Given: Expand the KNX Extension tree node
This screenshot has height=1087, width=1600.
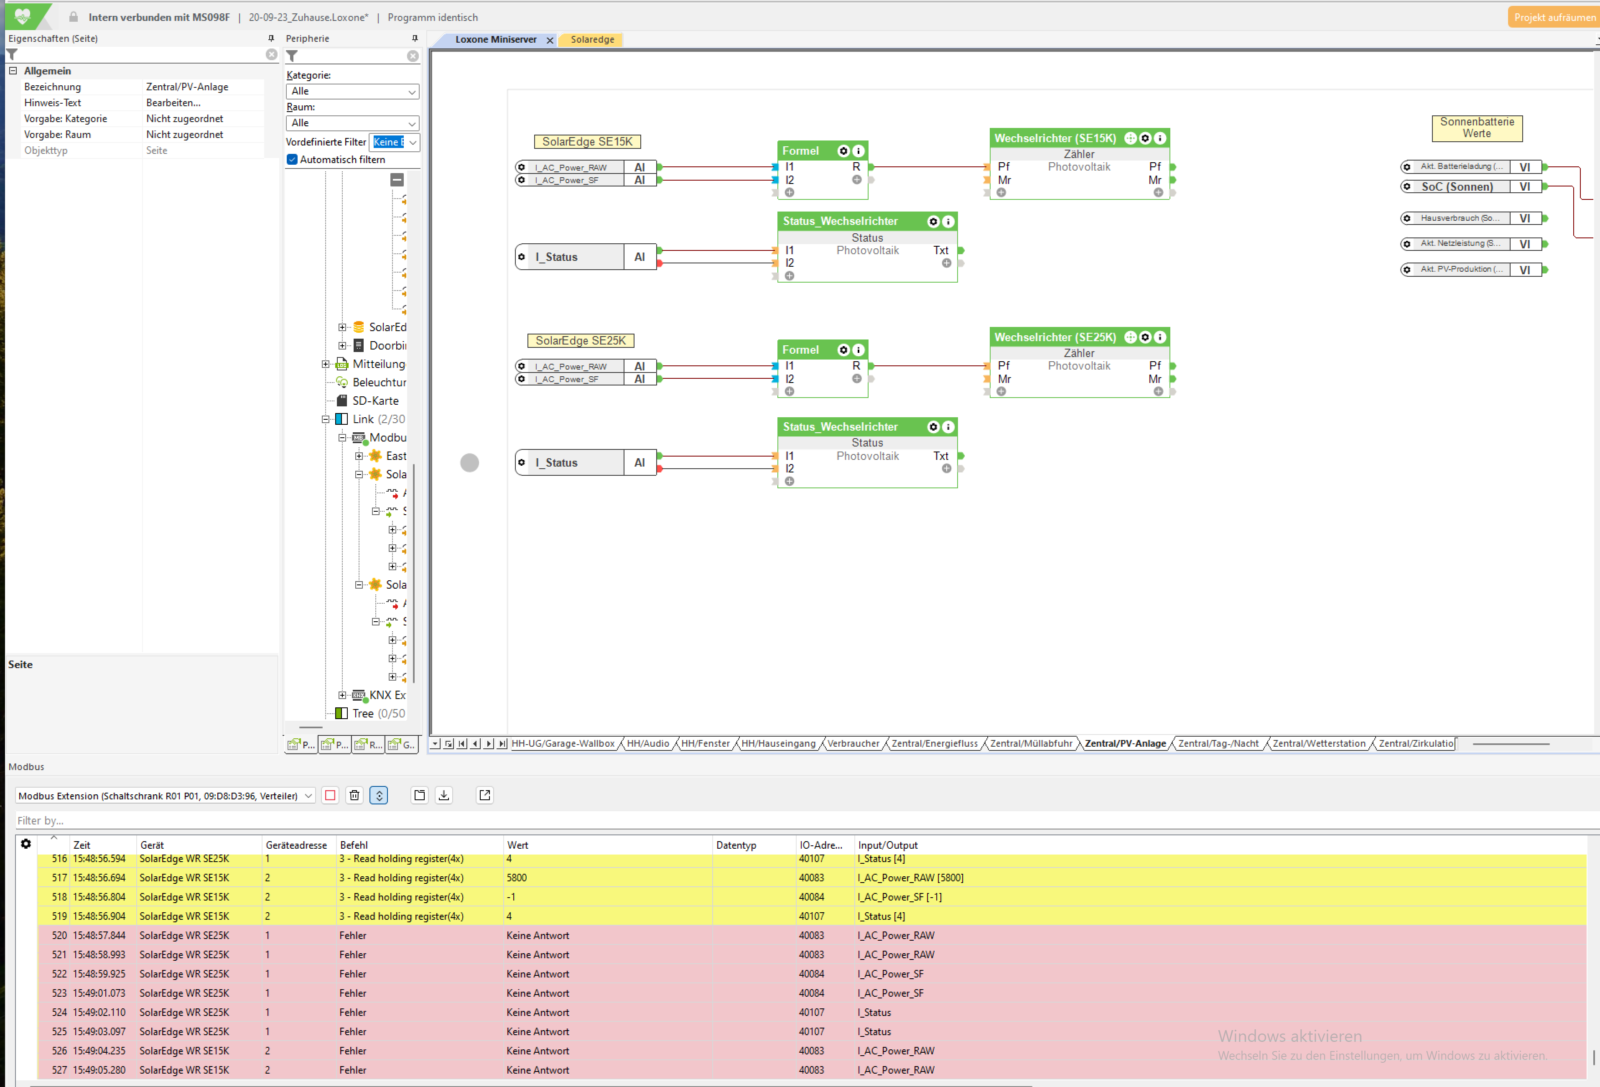Looking at the screenshot, I should 342,694.
